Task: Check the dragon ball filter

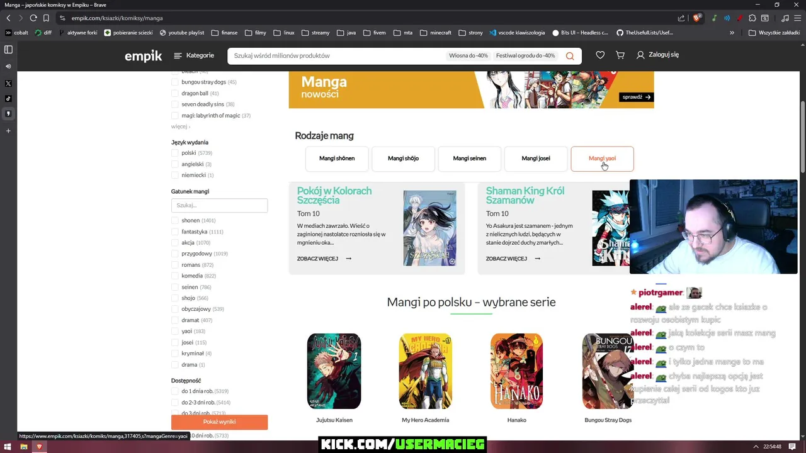Action: tap(176, 93)
